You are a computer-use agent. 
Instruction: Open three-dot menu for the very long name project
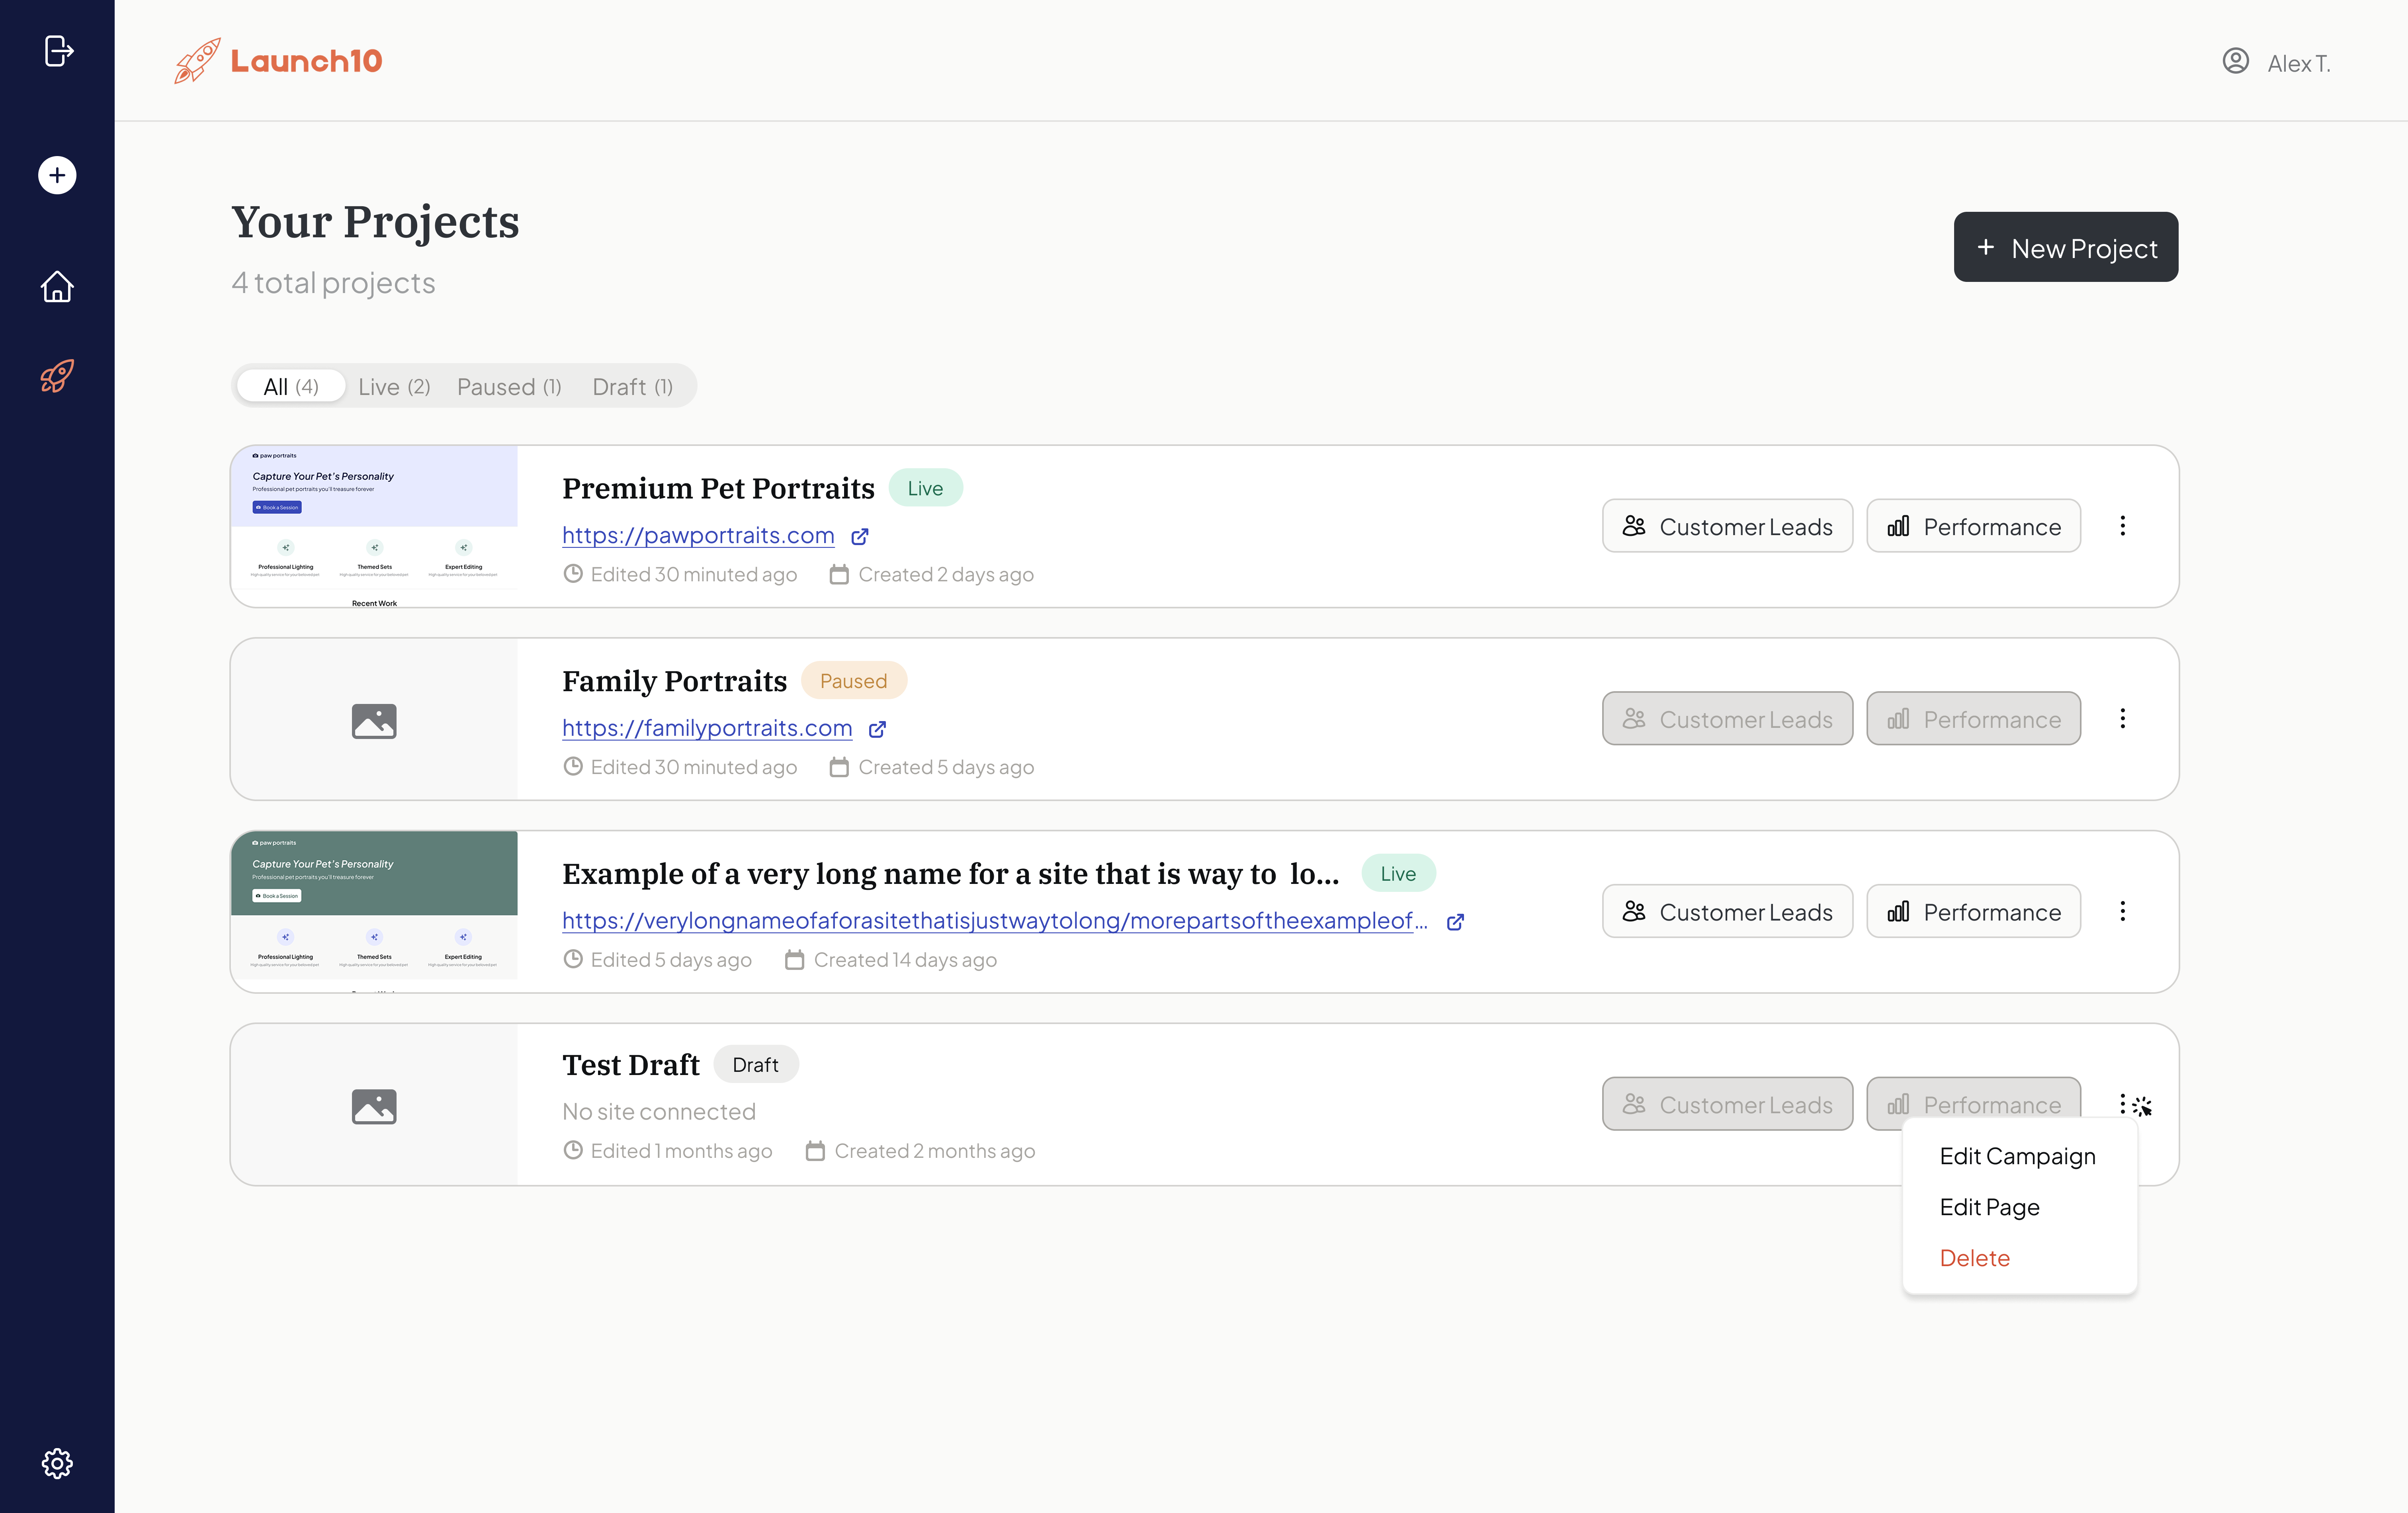[x=2123, y=911]
